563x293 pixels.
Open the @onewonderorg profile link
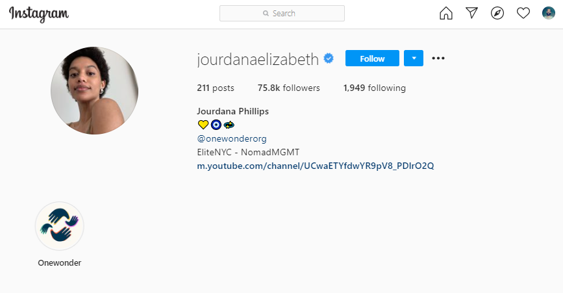[x=232, y=138]
